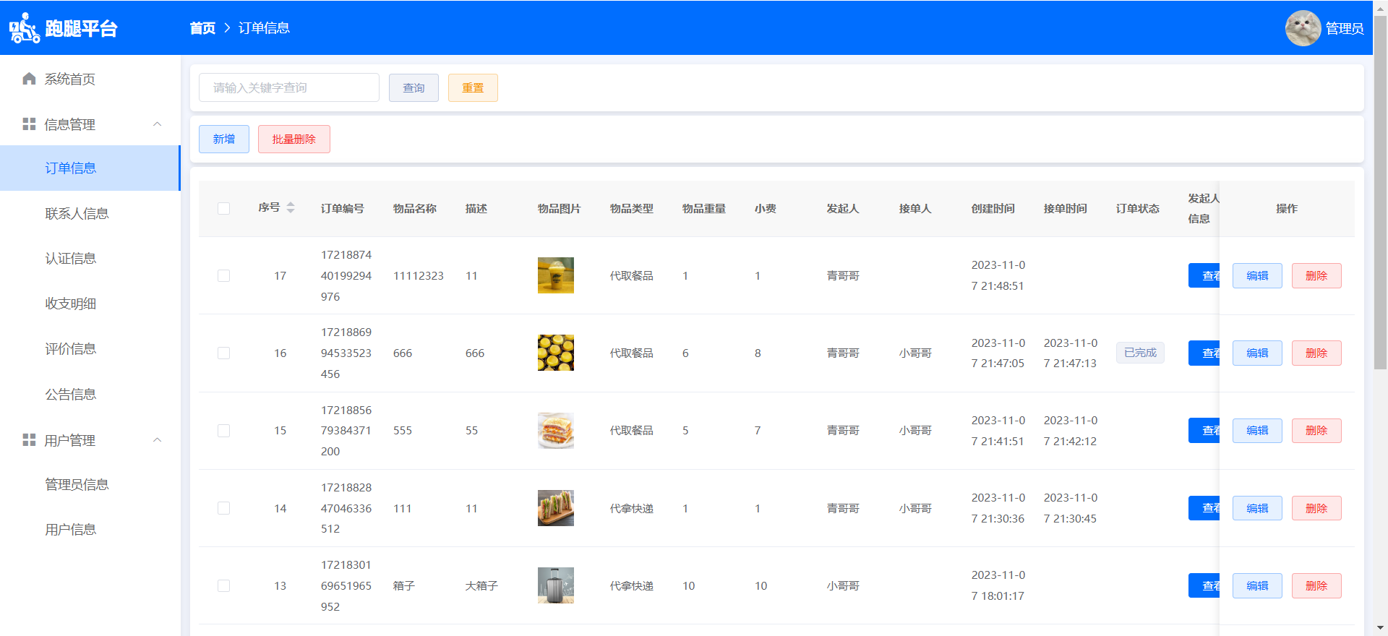The height and width of the screenshot is (636, 1388).
Task: Click the 订单编号 column header
Action: [x=343, y=208]
